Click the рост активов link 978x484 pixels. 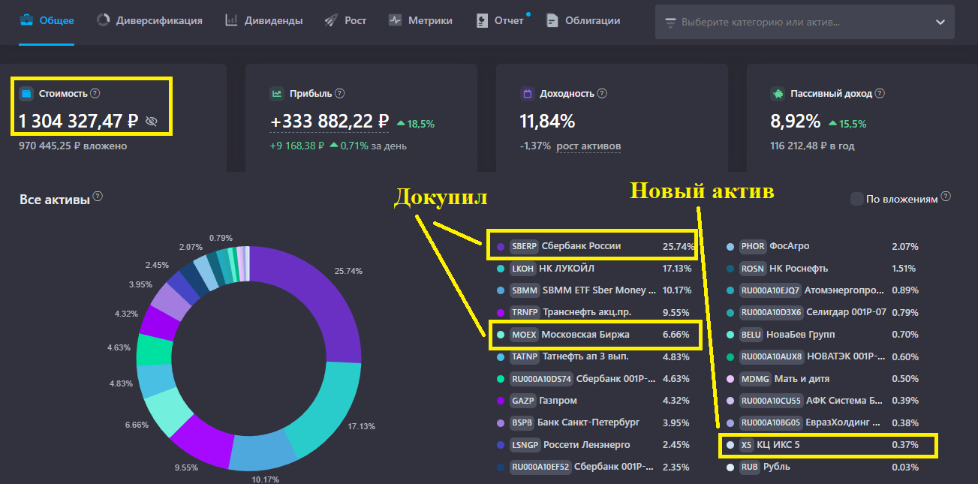click(x=588, y=146)
